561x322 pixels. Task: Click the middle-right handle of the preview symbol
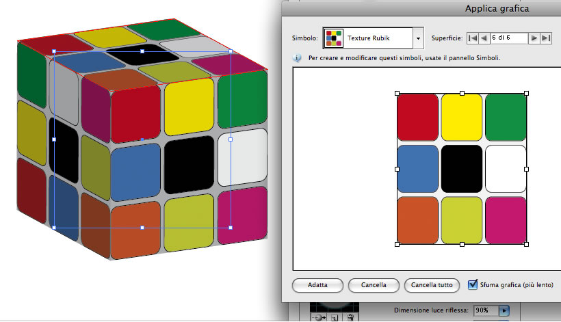pos(526,169)
